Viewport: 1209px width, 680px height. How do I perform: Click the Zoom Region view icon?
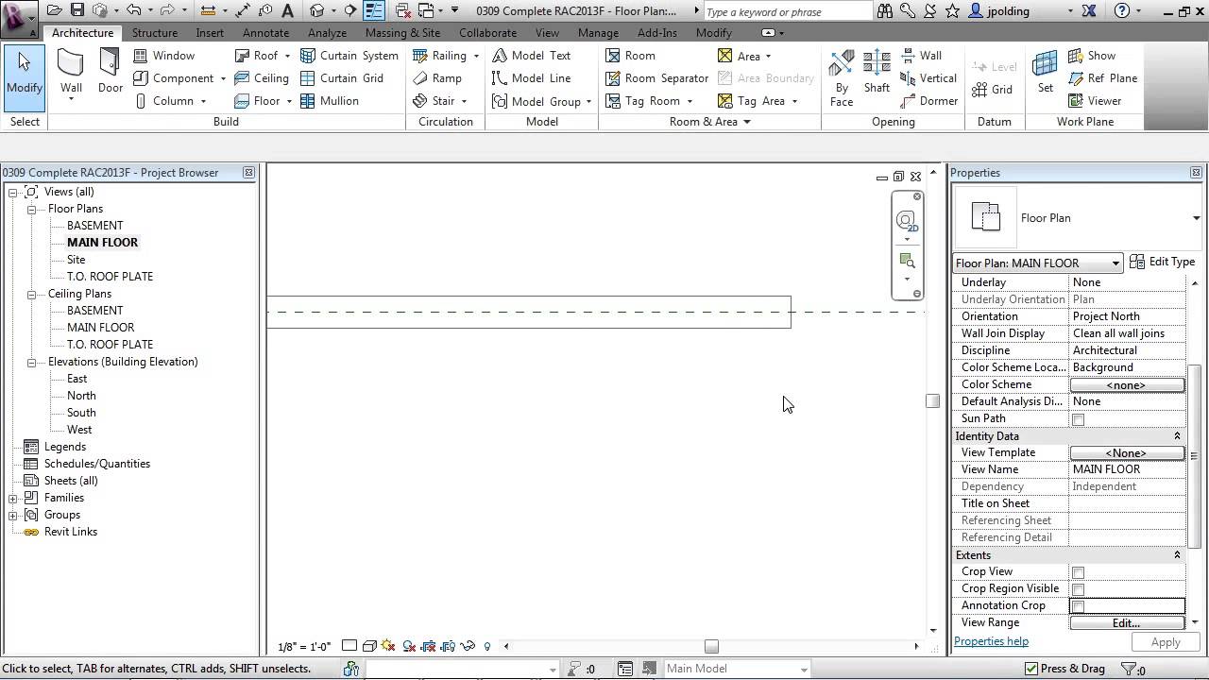pos(907,261)
